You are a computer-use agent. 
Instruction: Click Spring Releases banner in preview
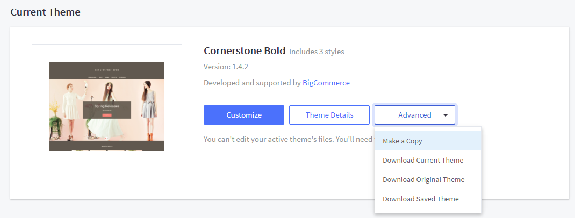(106, 107)
